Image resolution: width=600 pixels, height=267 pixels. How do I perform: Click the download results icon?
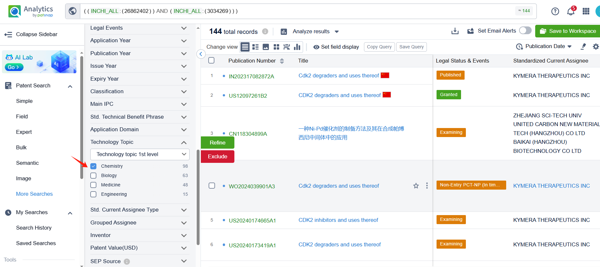click(x=455, y=31)
